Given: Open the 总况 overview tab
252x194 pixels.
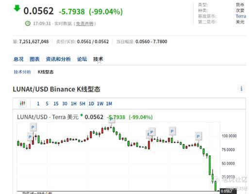Looking at the screenshot, I should 18,59.
